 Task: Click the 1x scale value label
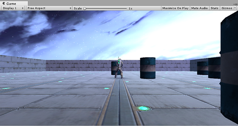(x=131, y=9)
